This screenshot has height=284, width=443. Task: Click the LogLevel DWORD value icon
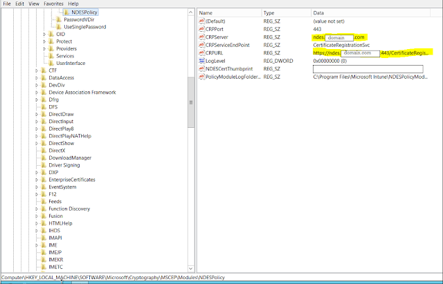click(x=201, y=61)
